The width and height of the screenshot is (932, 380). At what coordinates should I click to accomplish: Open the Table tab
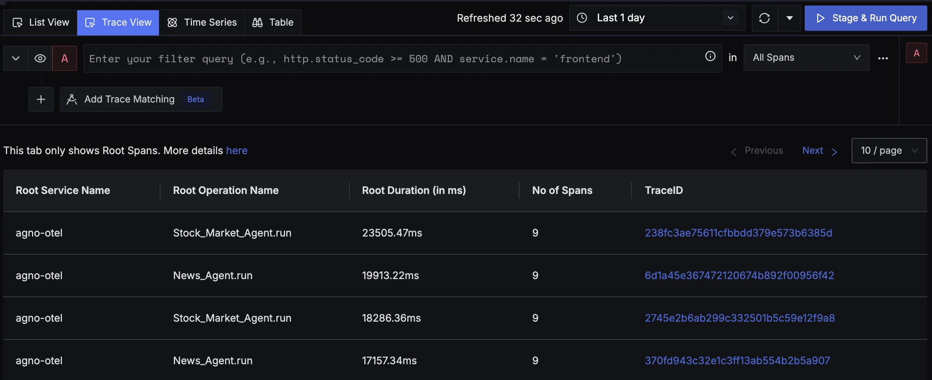pos(273,22)
